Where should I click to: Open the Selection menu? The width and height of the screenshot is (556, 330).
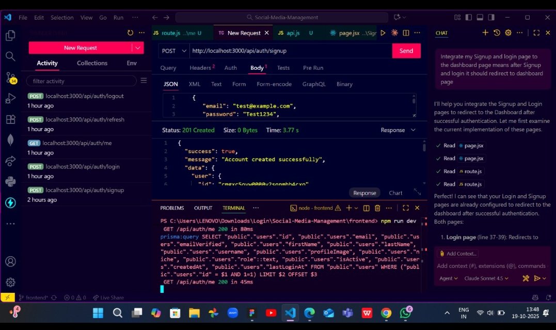62,18
